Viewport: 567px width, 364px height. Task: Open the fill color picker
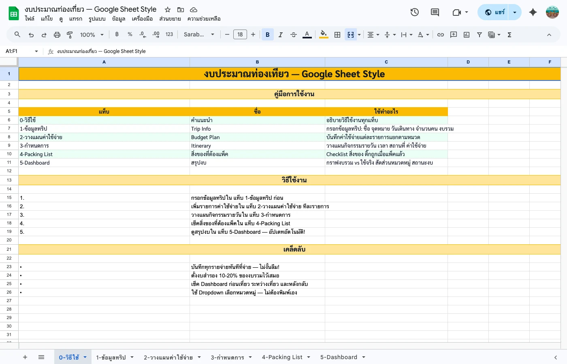[324, 35]
